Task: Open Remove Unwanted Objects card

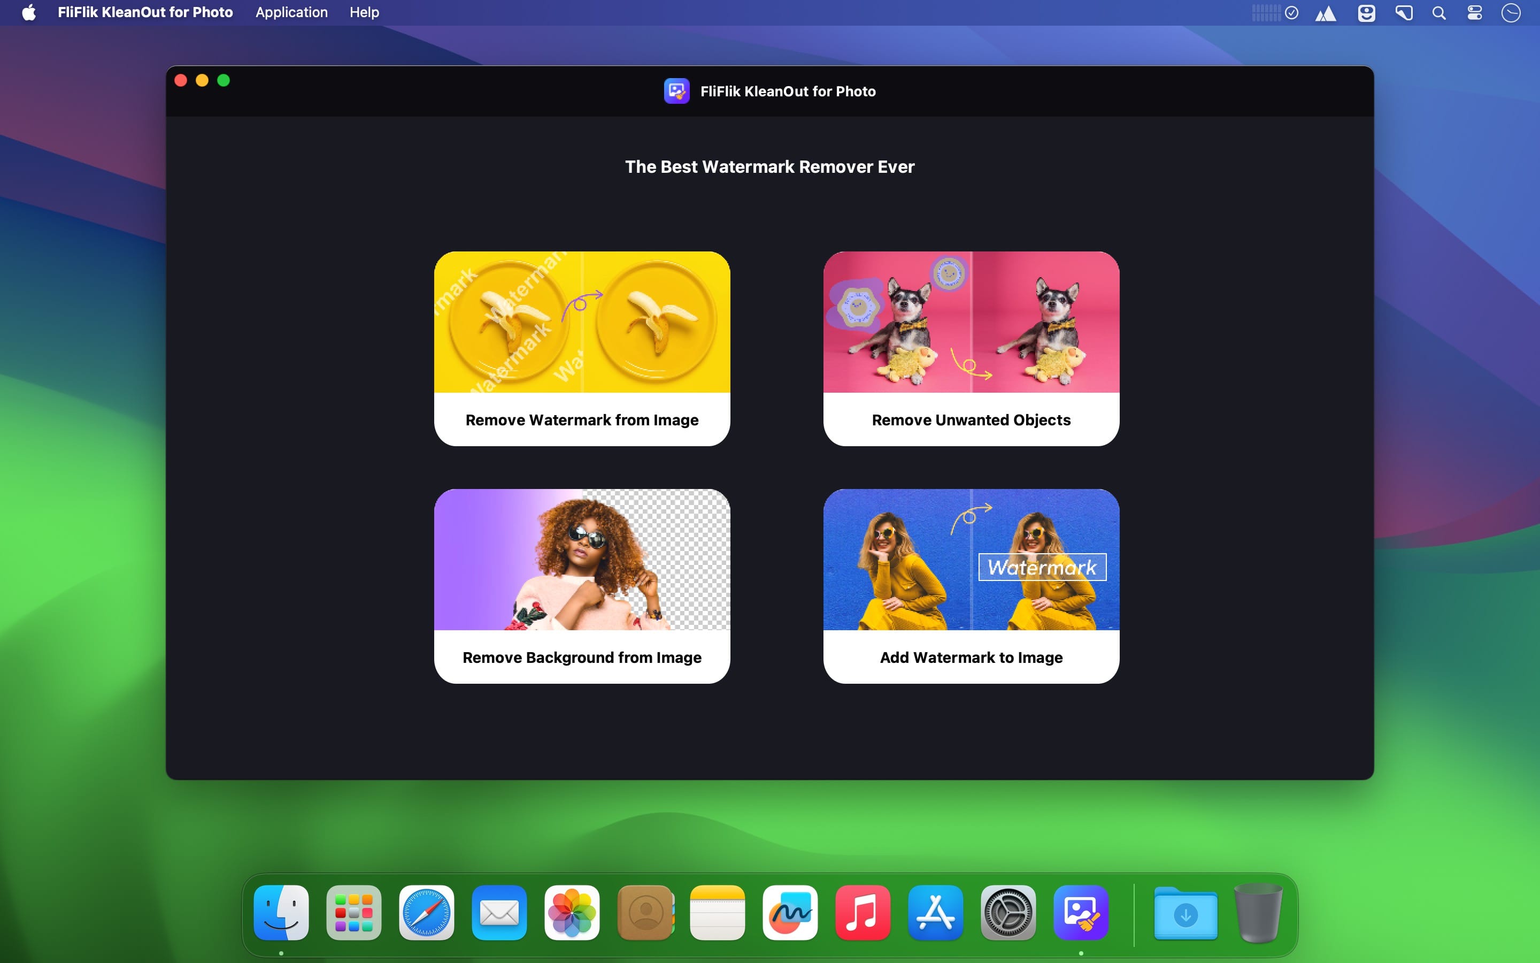Action: (971, 348)
